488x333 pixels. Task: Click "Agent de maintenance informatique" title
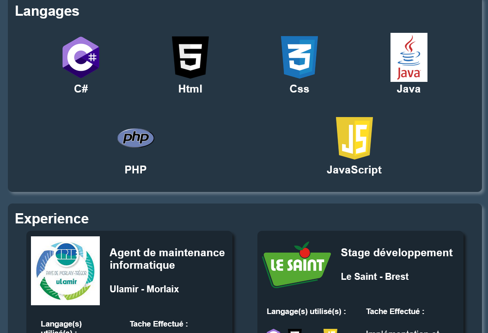point(167,259)
